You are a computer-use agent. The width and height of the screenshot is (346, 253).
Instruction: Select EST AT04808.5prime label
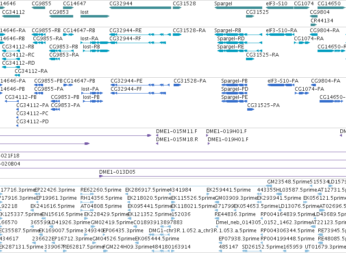[101, 206]
